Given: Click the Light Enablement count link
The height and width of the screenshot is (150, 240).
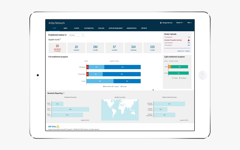Looking at the screenshot, I should pyautogui.click(x=189, y=43).
